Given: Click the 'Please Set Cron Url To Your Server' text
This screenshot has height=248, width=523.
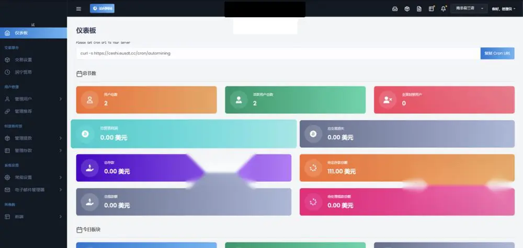Looking at the screenshot, I should click(103, 43).
